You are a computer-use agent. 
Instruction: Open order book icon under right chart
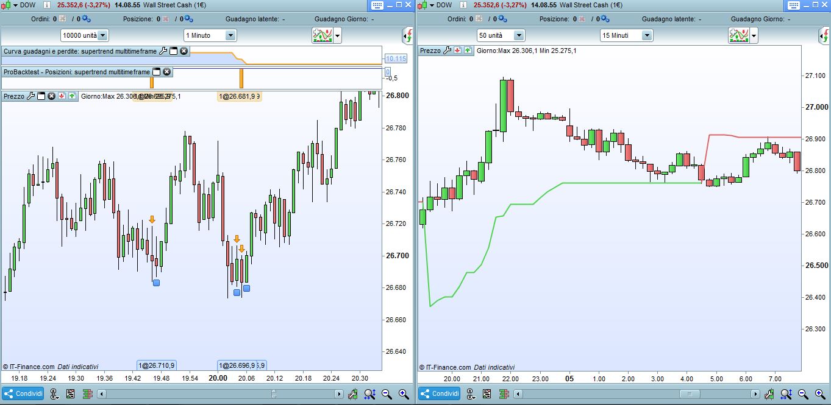pos(503,394)
